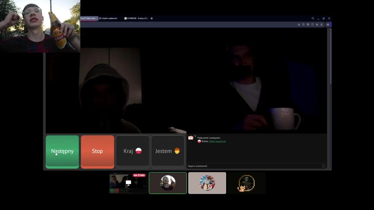Click the Polish flag beside Polska
The image size is (374, 210).
pos(199,141)
